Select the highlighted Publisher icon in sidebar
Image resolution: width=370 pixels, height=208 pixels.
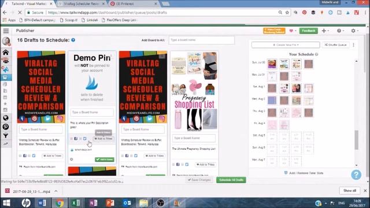tap(6, 77)
